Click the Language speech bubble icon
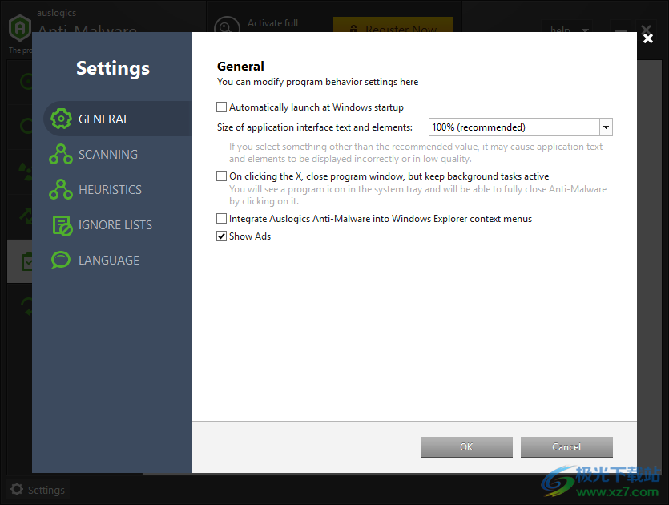 (x=61, y=260)
